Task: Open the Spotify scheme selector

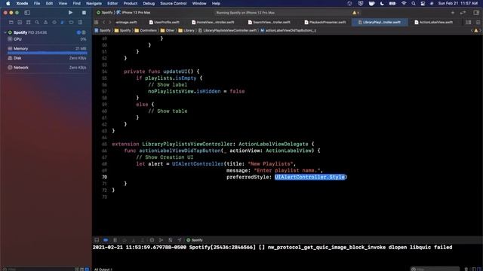Action: pyautogui.click(x=105, y=13)
